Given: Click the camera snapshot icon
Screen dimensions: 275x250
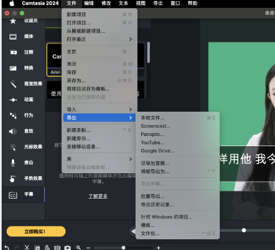Looking at the screenshot, I should tap(67, 248).
